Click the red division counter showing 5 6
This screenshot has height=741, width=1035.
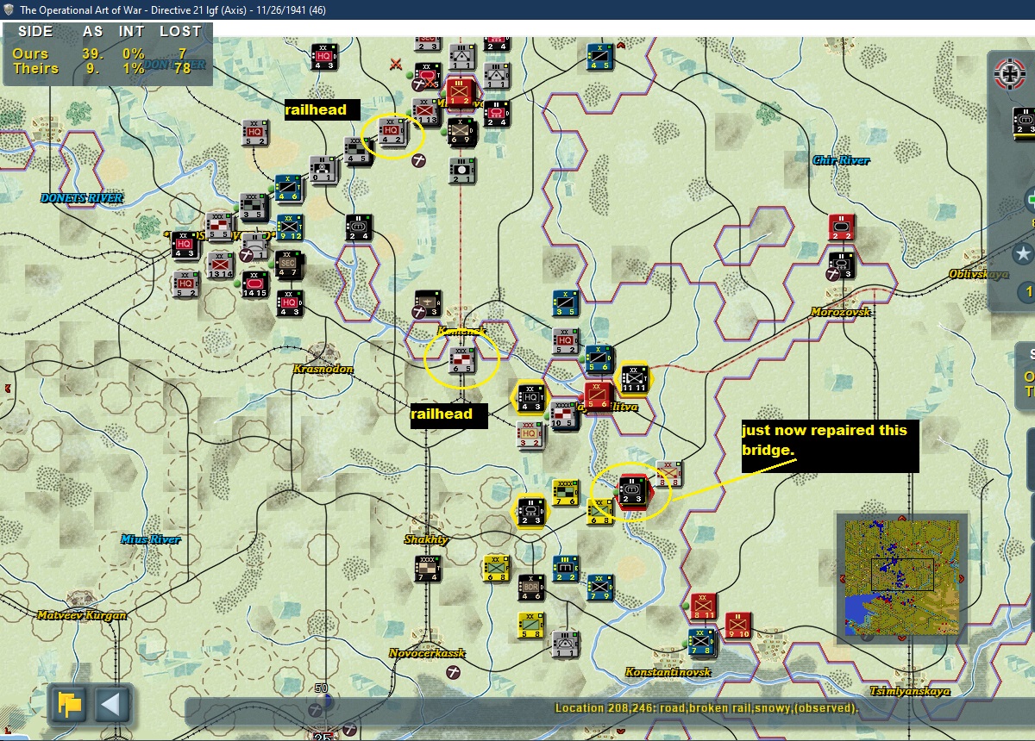597,396
